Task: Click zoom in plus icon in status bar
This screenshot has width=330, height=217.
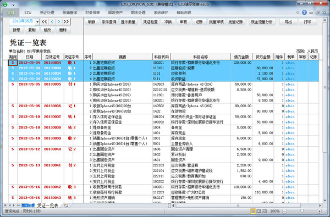Action: click(x=319, y=211)
